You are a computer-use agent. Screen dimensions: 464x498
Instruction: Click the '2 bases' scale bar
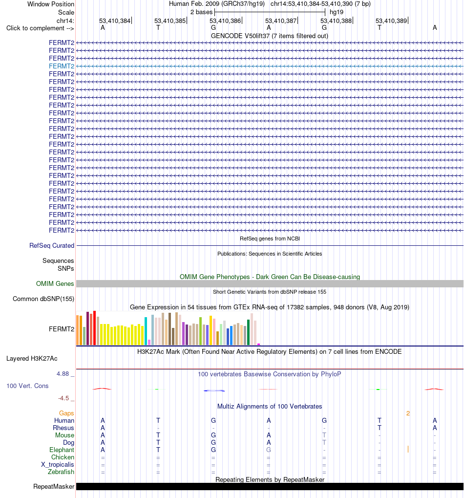(270, 12)
